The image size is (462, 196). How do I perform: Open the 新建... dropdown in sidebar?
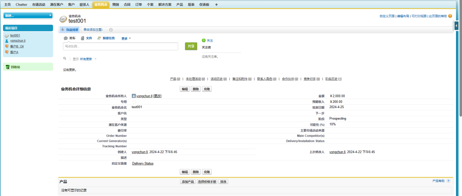(28, 16)
